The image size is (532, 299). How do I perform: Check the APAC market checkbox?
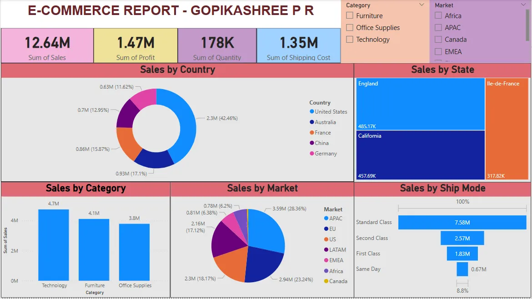click(x=438, y=27)
